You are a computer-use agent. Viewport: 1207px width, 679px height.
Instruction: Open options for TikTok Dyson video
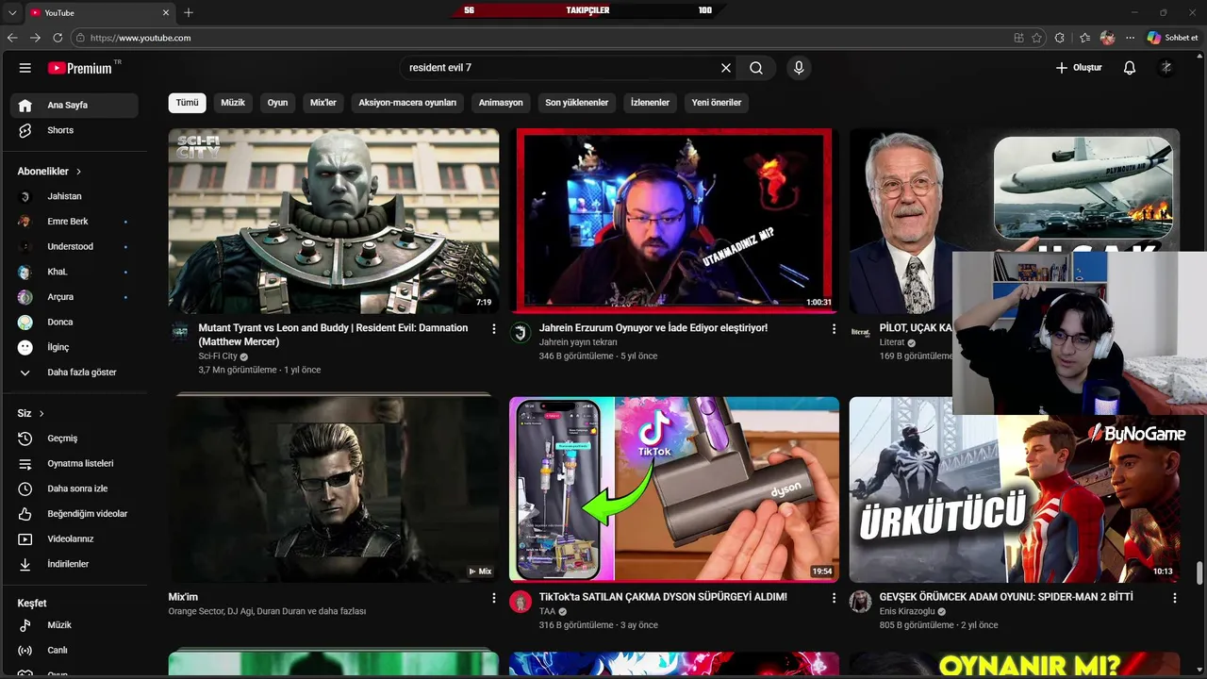tap(834, 598)
